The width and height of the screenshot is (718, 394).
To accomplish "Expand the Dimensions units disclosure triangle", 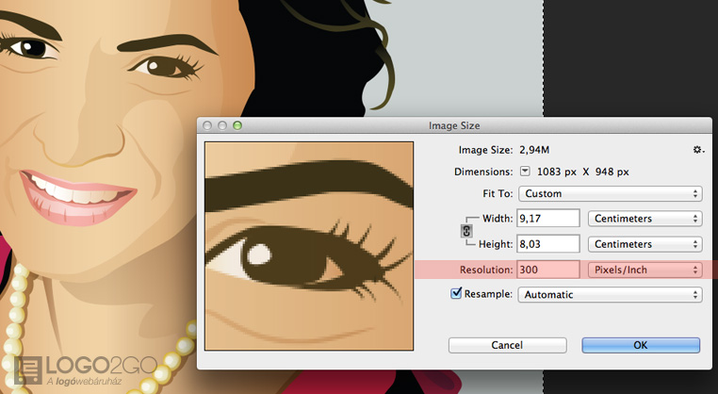I will (525, 172).
